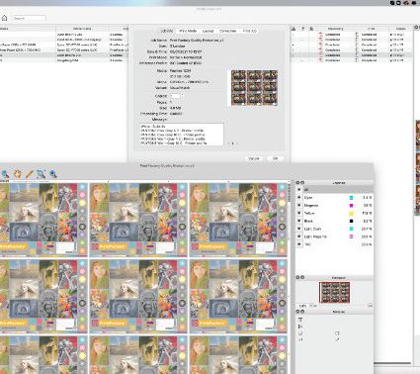Go to the Home view icon
The image size is (420, 374).
pyautogui.click(x=4, y=18)
